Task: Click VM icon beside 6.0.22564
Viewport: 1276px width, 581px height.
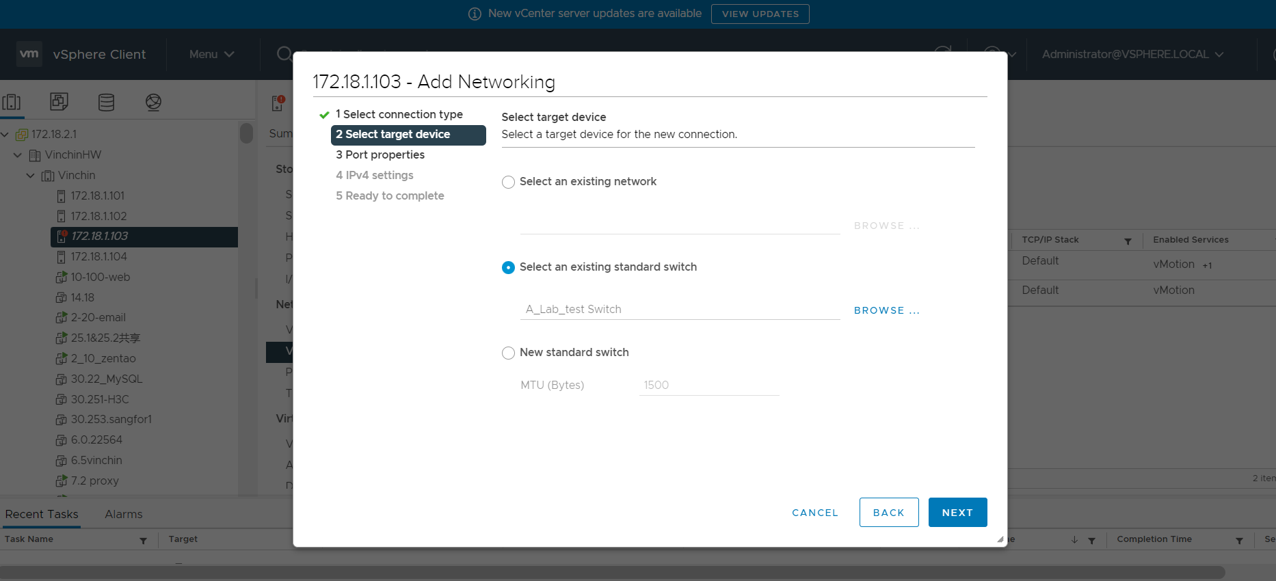Action: (x=62, y=440)
